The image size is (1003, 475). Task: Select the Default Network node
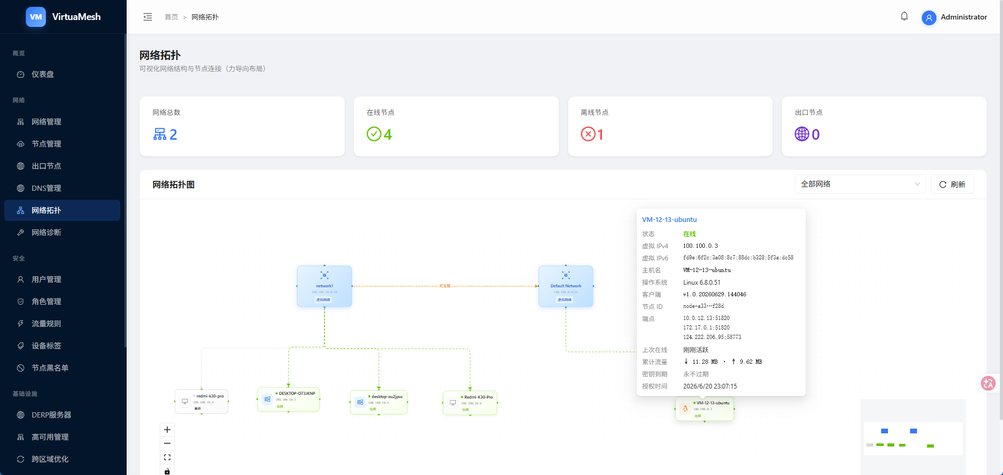pyautogui.click(x=566, y=286)
